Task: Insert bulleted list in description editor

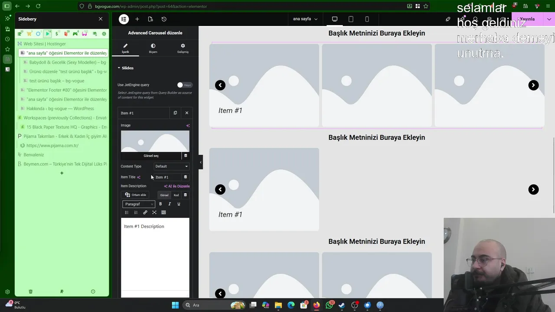Action: (127, 212)
